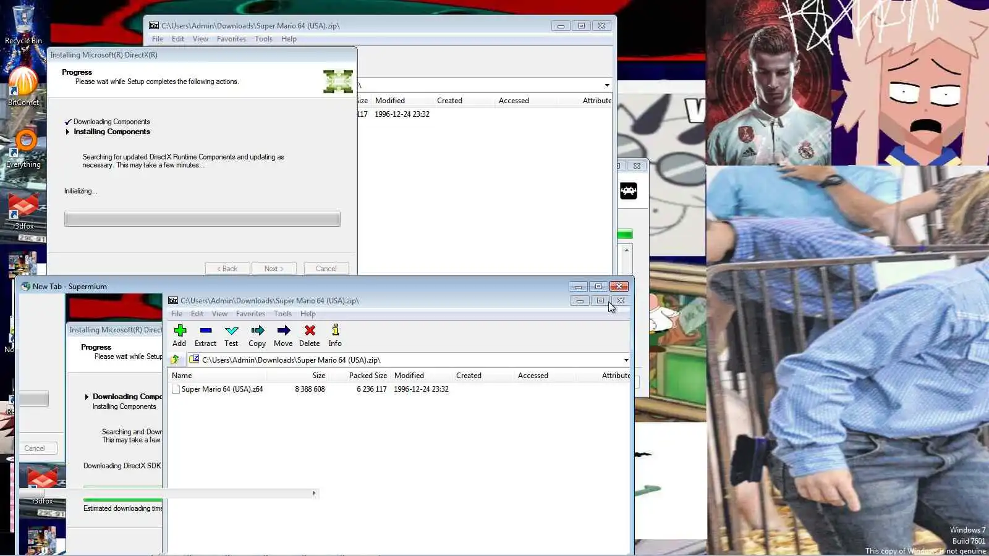Open the r3dfox shortcut below Everything
This screenshot has height=556, width=989.
pos(23,210)
